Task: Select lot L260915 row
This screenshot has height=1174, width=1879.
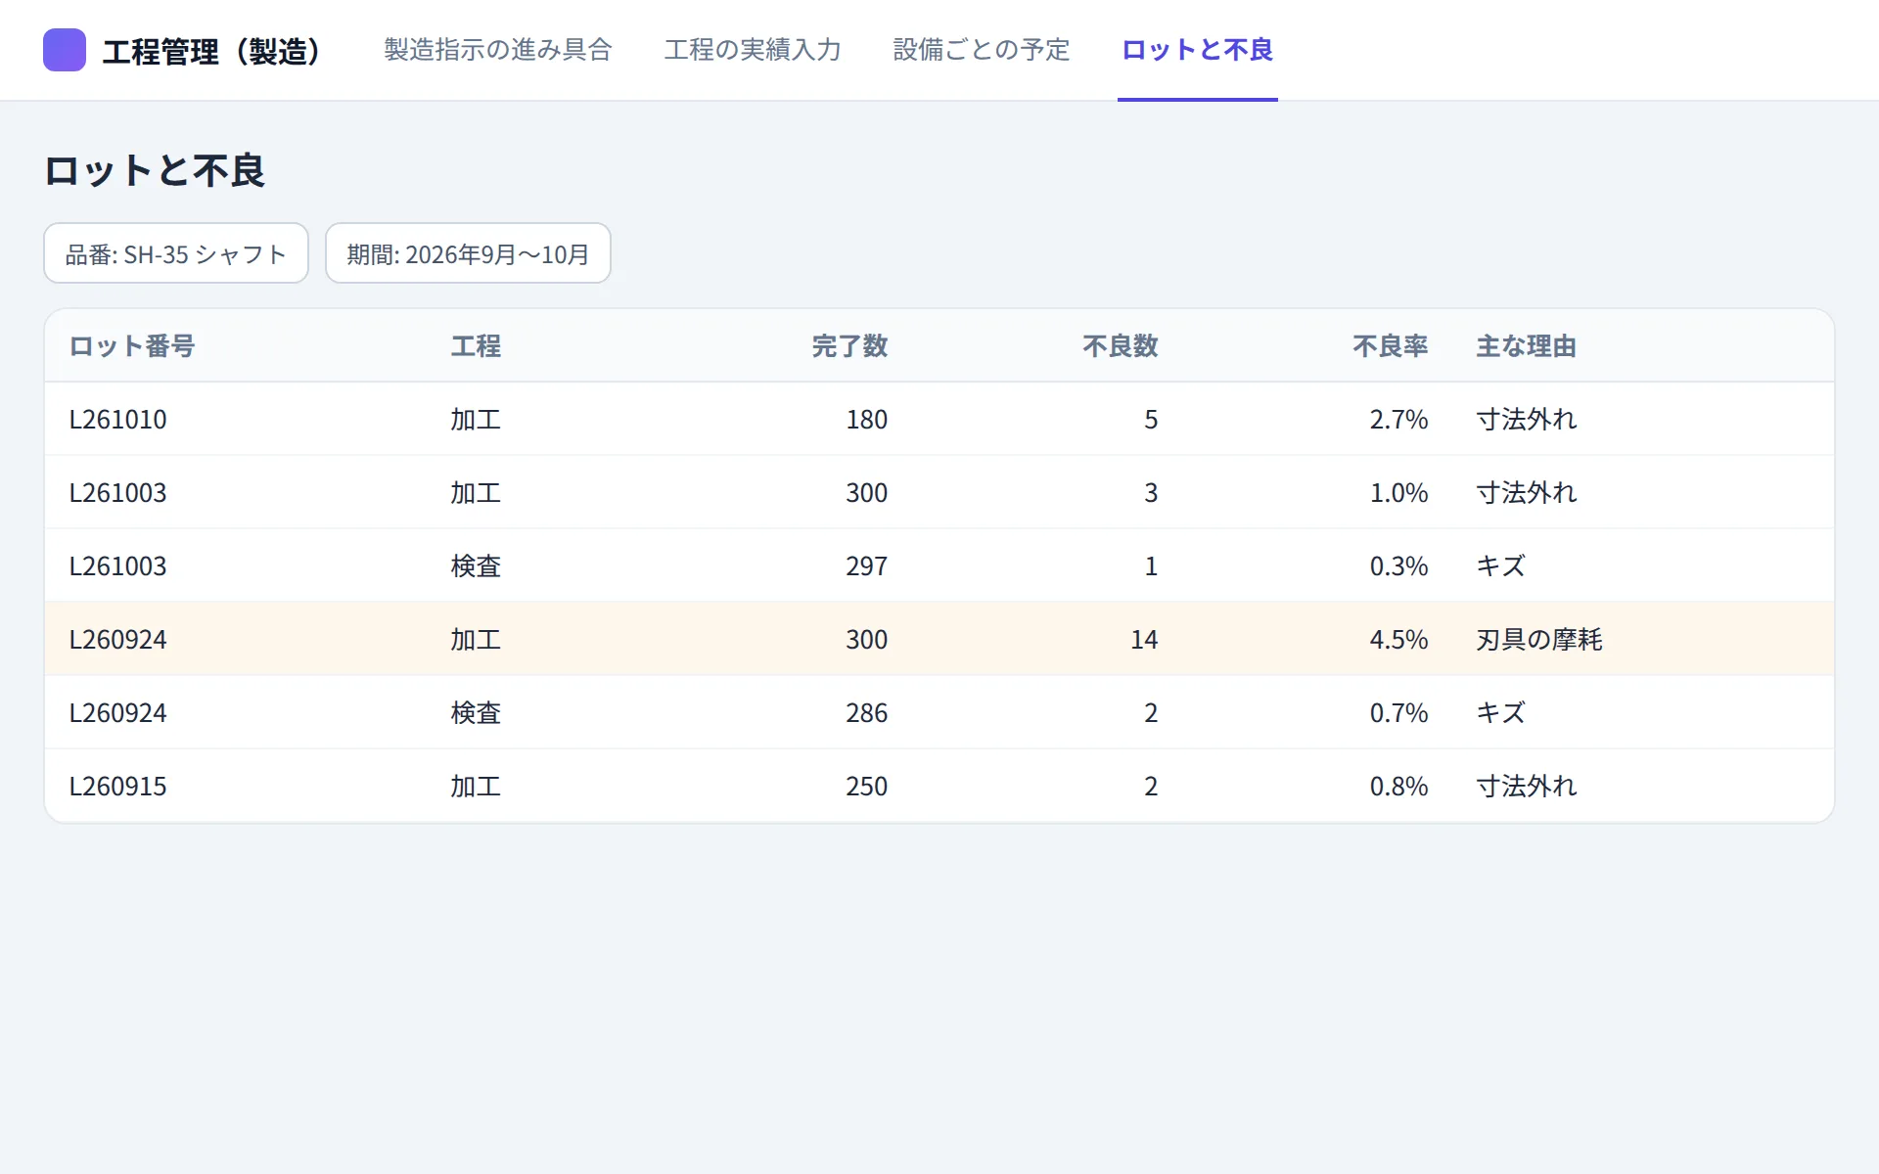Action: [x=939, y=786]
